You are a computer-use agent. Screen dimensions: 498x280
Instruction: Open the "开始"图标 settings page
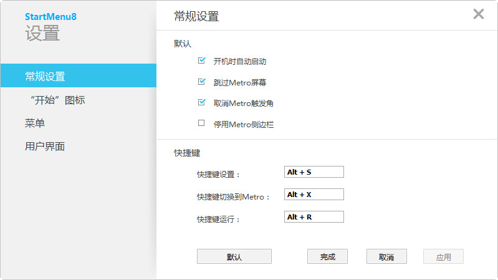[57, 100]
